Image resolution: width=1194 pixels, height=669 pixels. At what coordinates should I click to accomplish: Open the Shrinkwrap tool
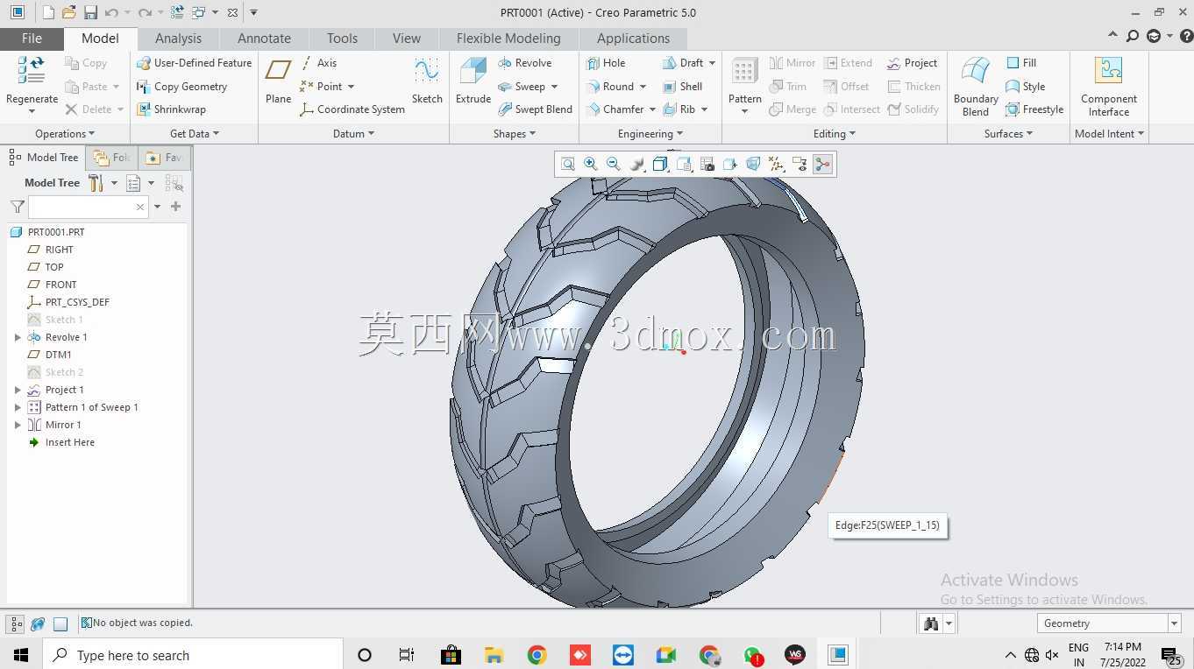click(171, 109)
